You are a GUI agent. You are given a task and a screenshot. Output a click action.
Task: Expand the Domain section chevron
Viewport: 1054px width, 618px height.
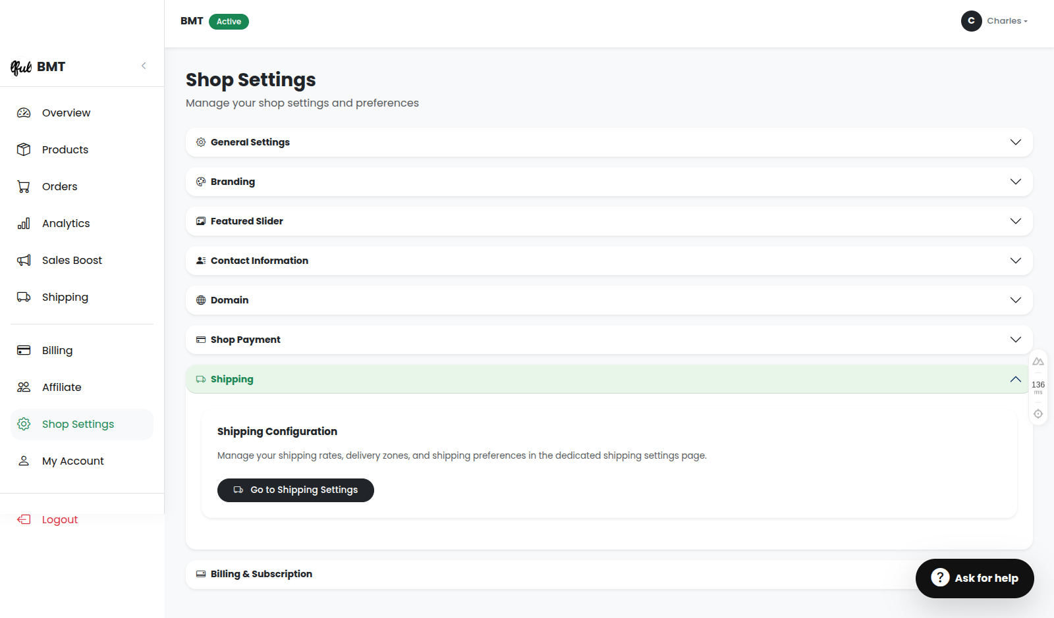(1016, 300)
